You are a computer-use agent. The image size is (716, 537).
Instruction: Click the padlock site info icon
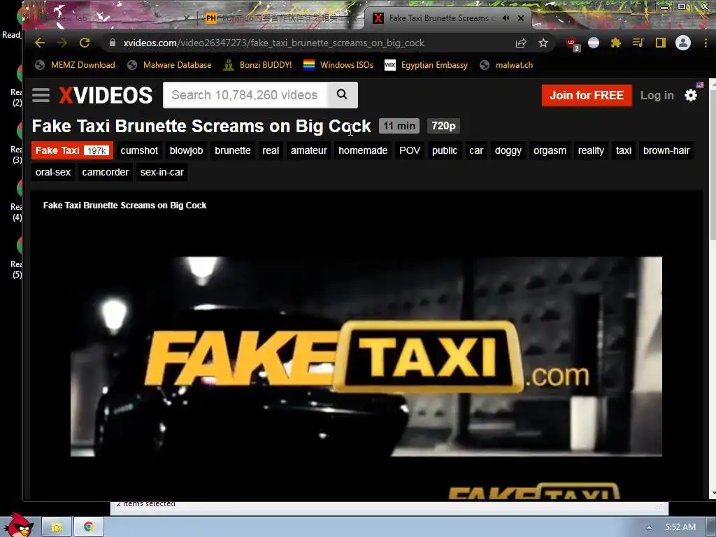pos(113,43)
